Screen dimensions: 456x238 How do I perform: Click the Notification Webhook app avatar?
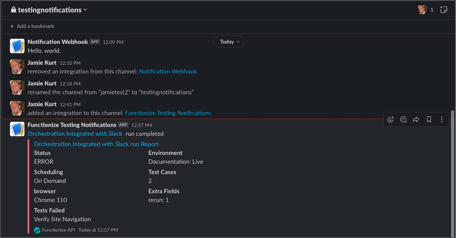[x=17, y=46]
